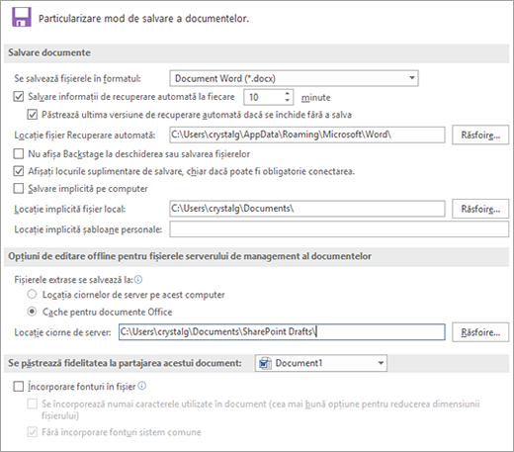
Task: Uncheck Afișați locurile suplimentare de salvare
Action: pos(19,171)
